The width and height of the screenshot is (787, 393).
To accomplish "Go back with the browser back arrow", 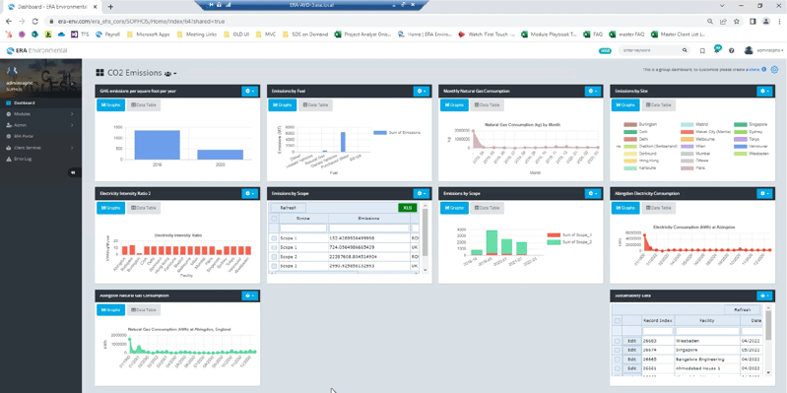I will 9,22.
